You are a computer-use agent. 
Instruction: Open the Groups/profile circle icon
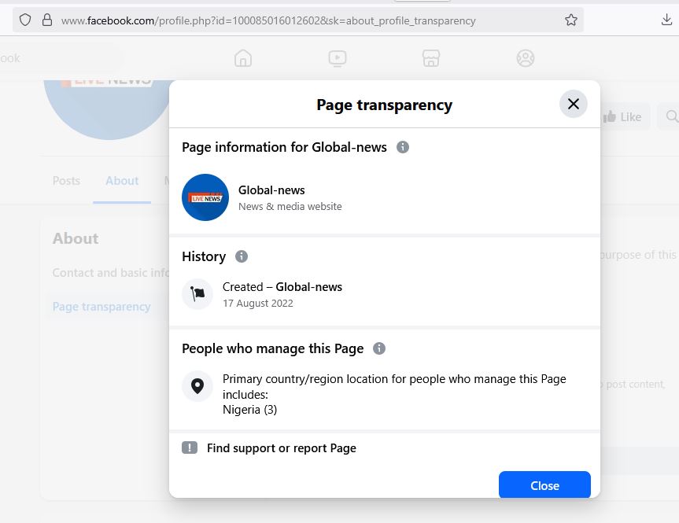[526, 58]
